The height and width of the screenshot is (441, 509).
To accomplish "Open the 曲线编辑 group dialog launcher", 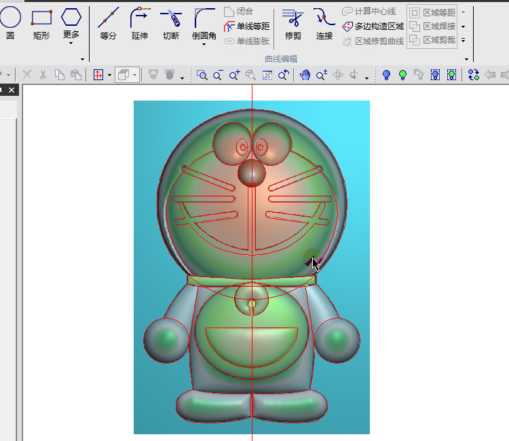I will click(x=466, y=60).
